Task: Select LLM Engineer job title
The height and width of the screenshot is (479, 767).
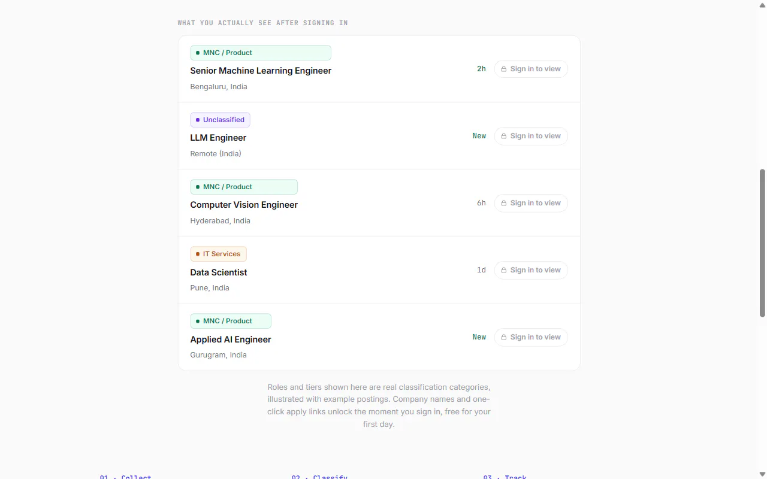Action: [218, 138]
